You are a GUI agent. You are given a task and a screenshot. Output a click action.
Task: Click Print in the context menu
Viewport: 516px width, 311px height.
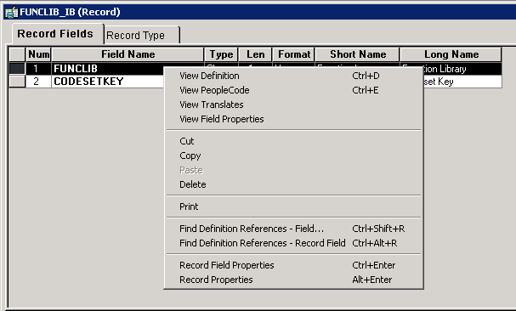pos(293,206)
